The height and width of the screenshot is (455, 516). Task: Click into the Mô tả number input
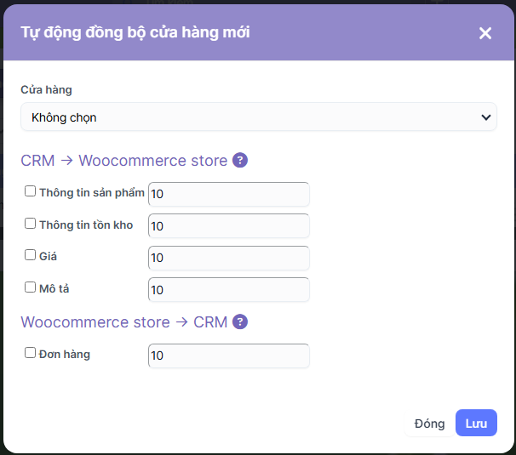tap(228, 290)
